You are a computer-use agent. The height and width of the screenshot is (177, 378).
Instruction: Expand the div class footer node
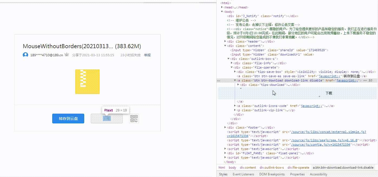pyautogui.click(x=226, y=127)
